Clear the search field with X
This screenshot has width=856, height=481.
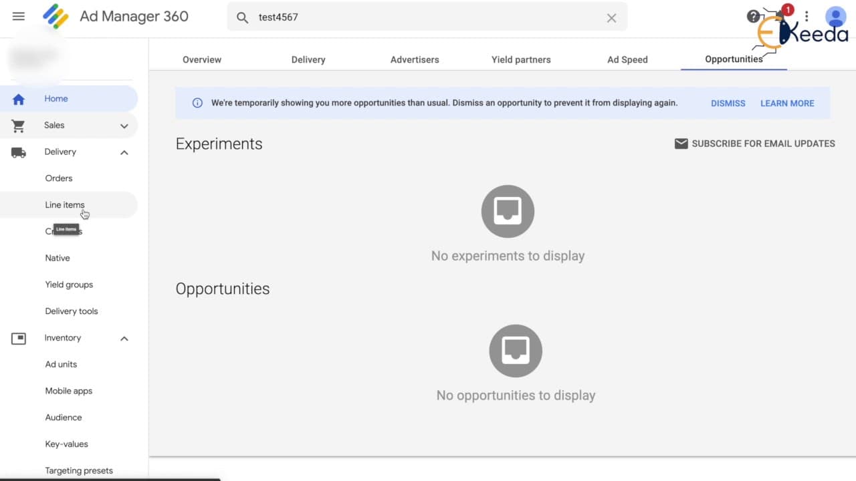(611, 18)
